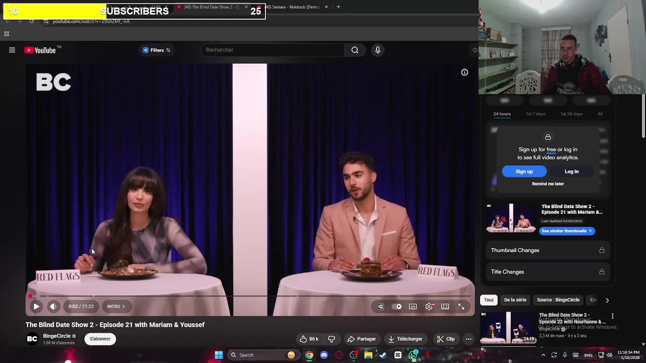Open the YouTube hamburger guide menu

(x=12, y=50)
